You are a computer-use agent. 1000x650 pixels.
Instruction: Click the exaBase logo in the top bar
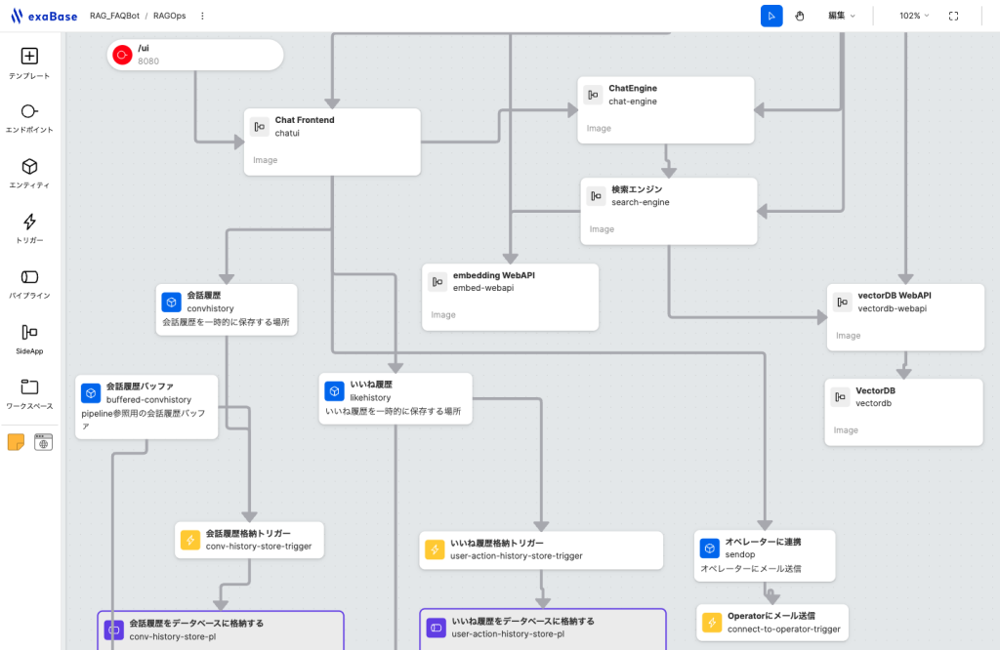pos(46,15)
